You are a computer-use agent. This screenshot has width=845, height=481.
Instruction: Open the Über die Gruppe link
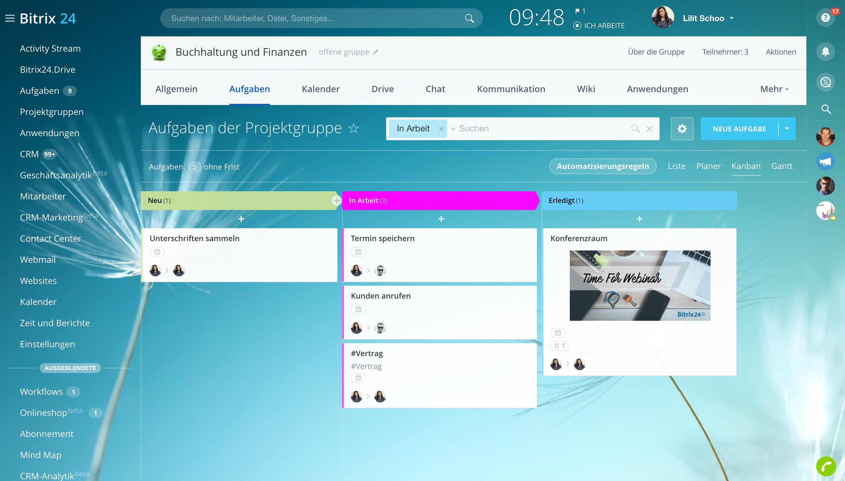(656, 52)
